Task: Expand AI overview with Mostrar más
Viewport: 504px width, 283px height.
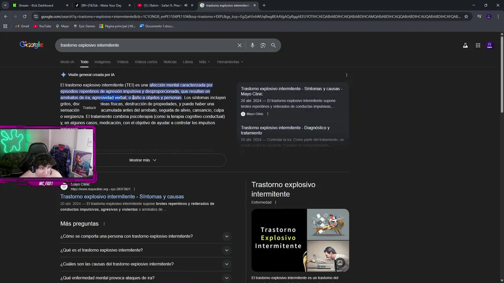Action: pyautogui.click(x=143, y=160)
